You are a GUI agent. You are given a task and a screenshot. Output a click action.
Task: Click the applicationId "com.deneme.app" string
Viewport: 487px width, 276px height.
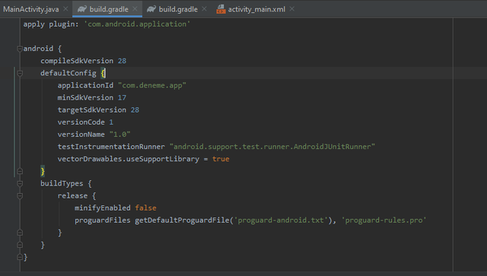[x=152, y=85]
